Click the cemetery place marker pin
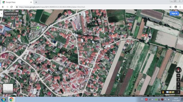This screenshot has height=102, width=183. pos(38,28)
